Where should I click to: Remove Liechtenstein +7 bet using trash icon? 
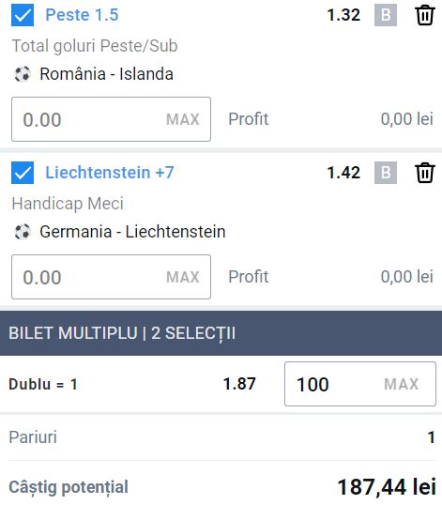pos(425,173)
